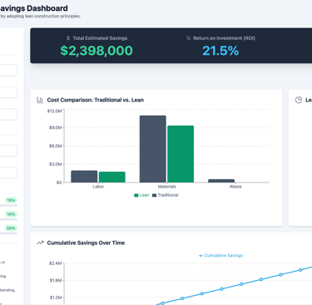Toggle the Traditional series via its legend label
Viewport: 312px width, 305px height.
(168, 195)
